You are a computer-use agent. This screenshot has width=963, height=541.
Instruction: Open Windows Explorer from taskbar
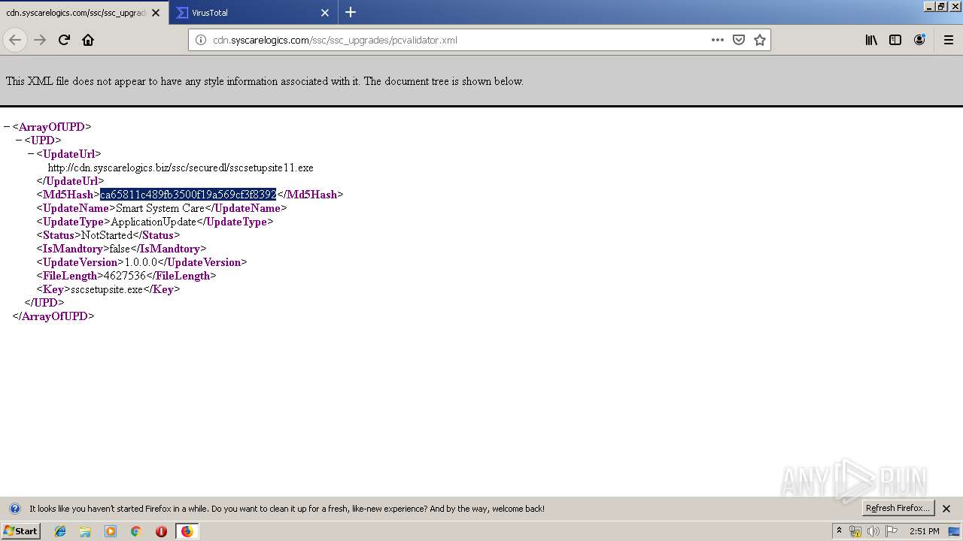(x=85, y=531)
